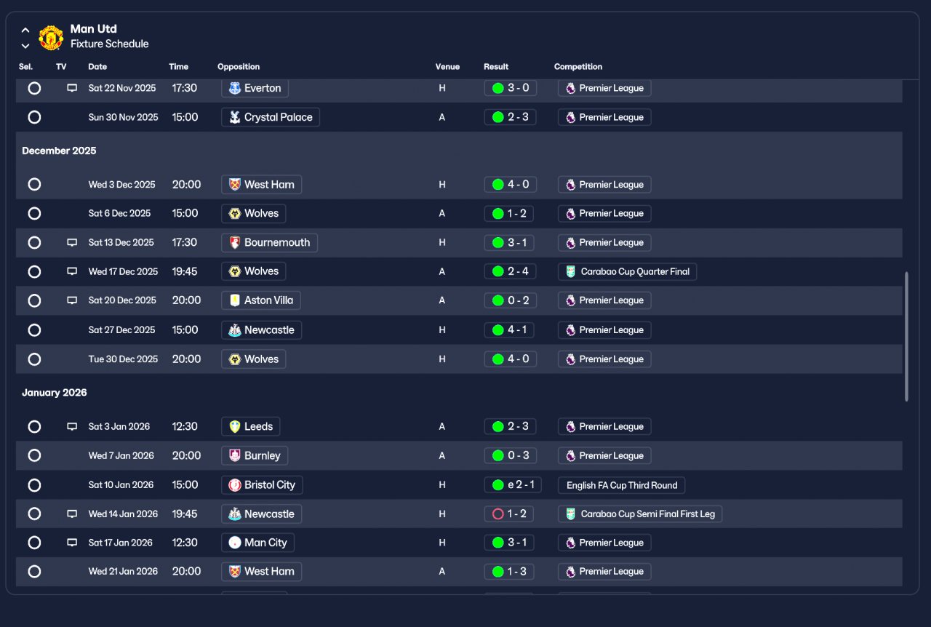Click the TV icon for Leeds match
Image resolution: width=931 pixels, height=627 pixels.
click(x=72, y=427)
